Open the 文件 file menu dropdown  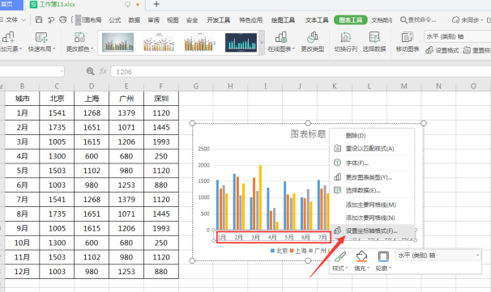coord(14,19)
